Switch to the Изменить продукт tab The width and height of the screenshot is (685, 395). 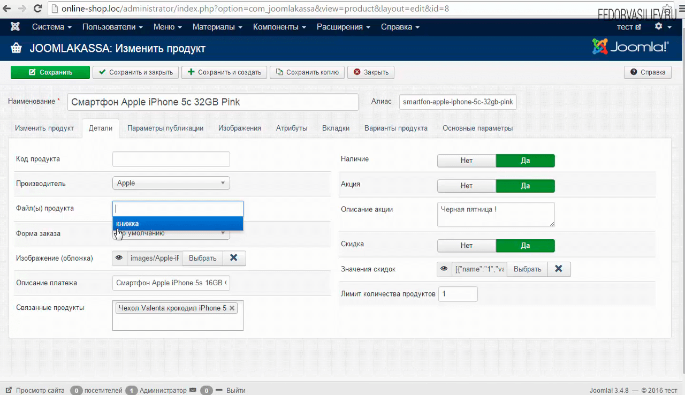coord(44,128)
